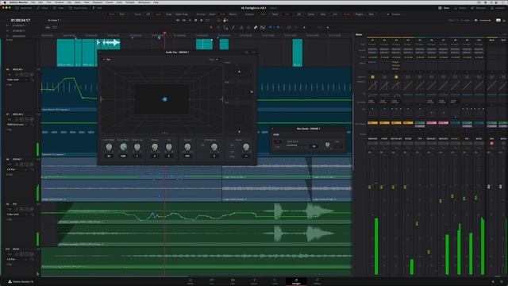Select the pencil tool
Image resolution: width=508 pixels, height=286 pixels.
[x=233, y=28]
